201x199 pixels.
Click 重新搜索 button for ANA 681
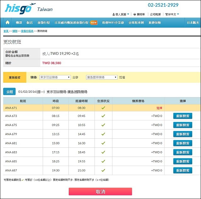click(x=183, y=143)
